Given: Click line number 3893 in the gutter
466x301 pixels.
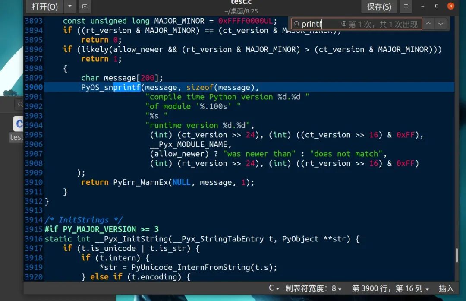Looking at the screenshot, I should tap(34, 21).
